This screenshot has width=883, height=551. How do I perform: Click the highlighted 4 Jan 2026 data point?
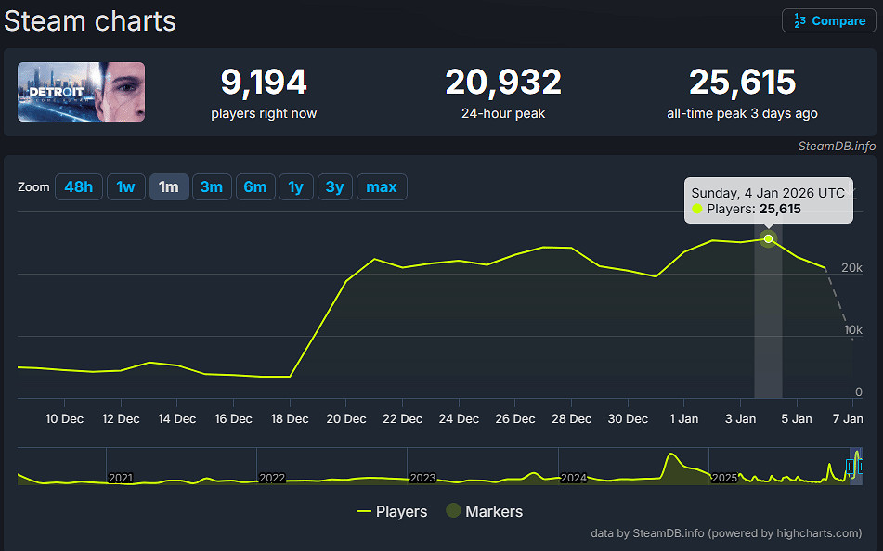click(x=768, y=239)
